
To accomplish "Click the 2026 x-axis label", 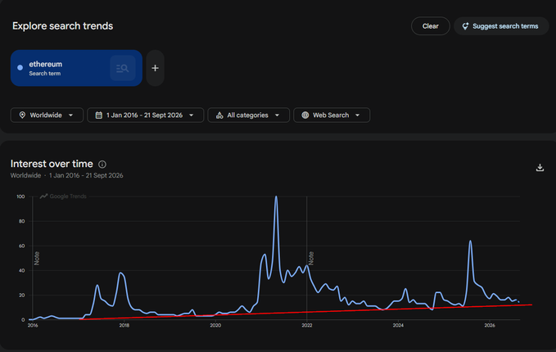I will point(490,326).
